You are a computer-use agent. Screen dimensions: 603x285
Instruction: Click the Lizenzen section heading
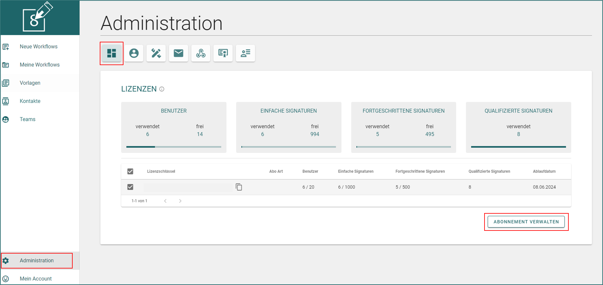point(139,89)
